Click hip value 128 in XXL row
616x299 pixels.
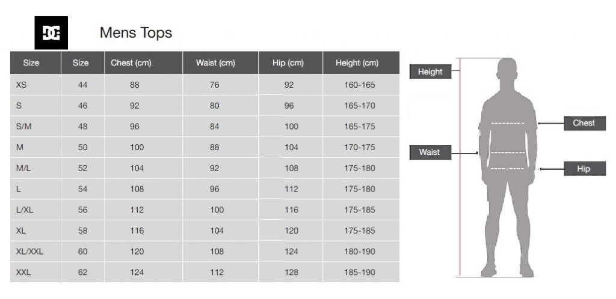click(x=291, y=273)
